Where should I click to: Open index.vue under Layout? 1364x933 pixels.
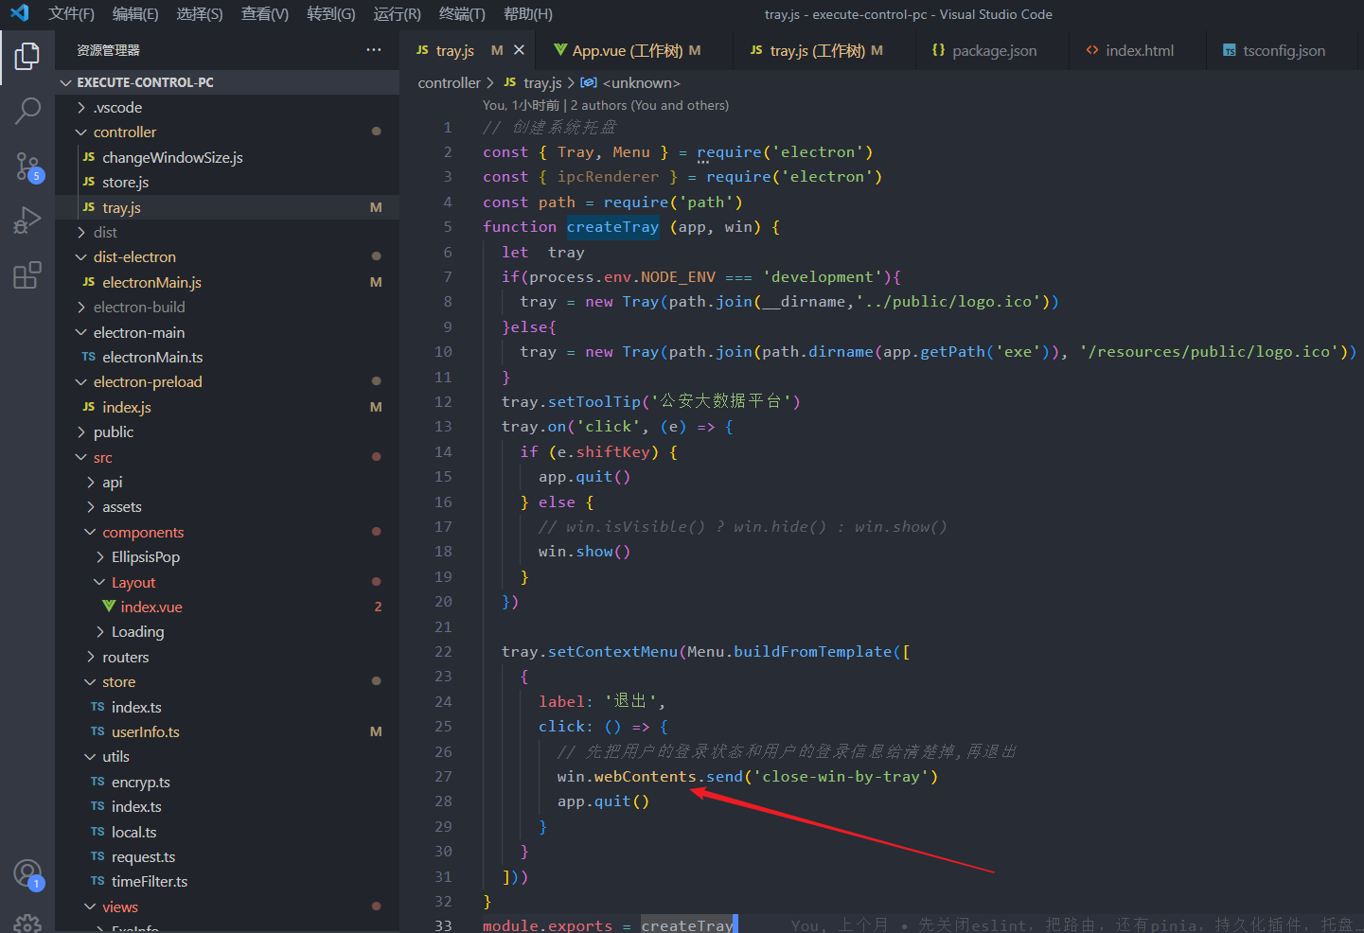coord(227,607)
